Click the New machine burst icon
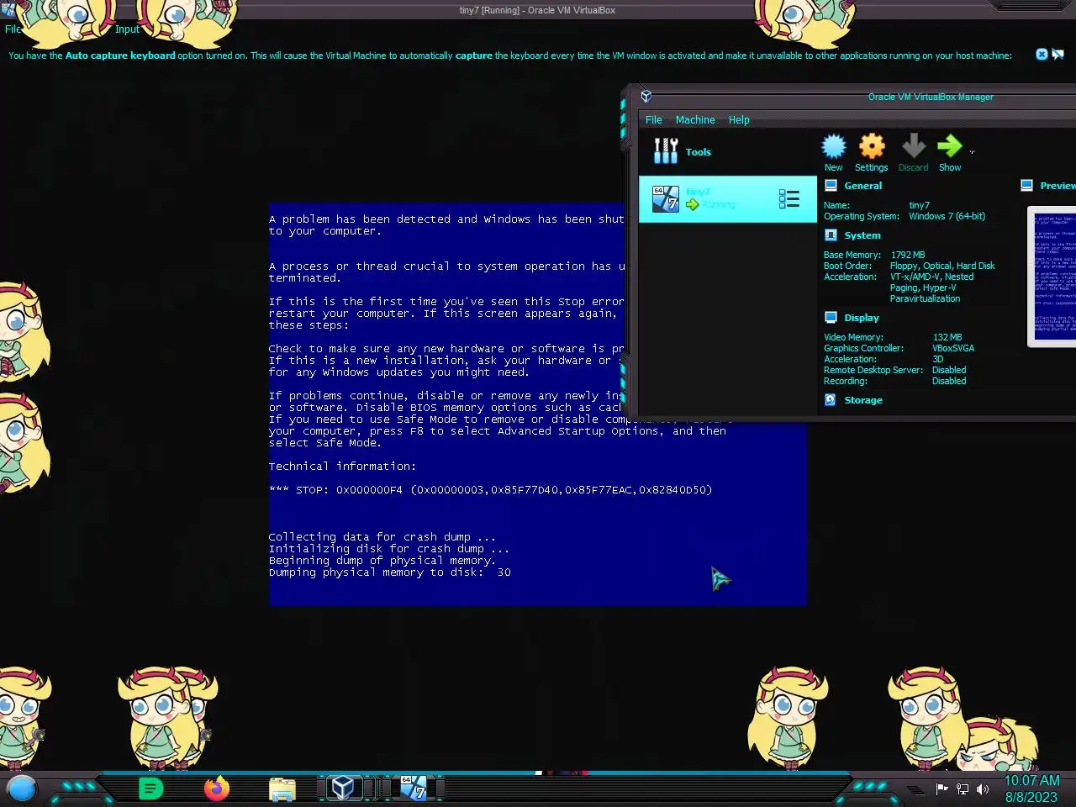 click(833, 146)
